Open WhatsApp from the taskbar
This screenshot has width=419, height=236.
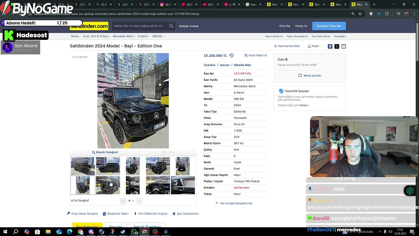click(x=134, y=232)
